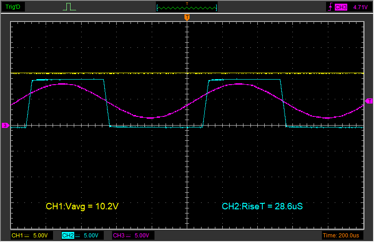Toggle the CH3 channel label
374x242 pixels.
[119, 236]
